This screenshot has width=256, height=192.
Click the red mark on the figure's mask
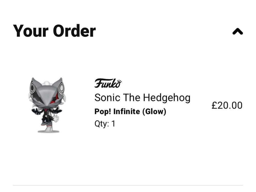pos(54,99)
